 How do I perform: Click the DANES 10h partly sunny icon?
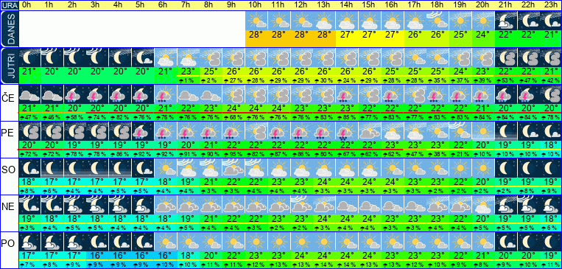click(256, 21)
